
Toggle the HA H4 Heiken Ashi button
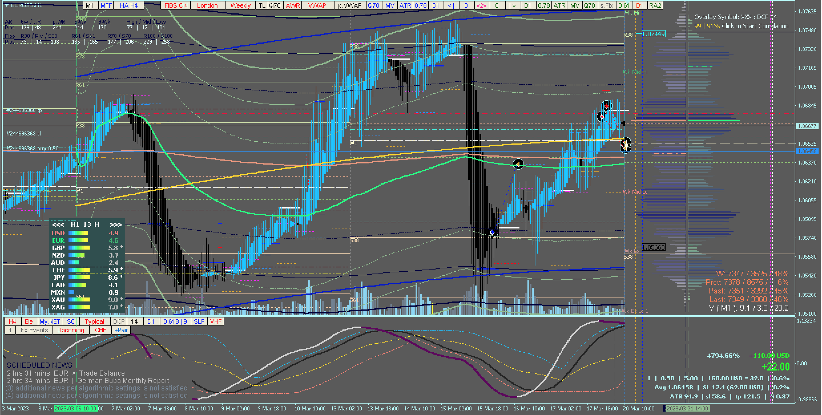[x=129, y=5]
